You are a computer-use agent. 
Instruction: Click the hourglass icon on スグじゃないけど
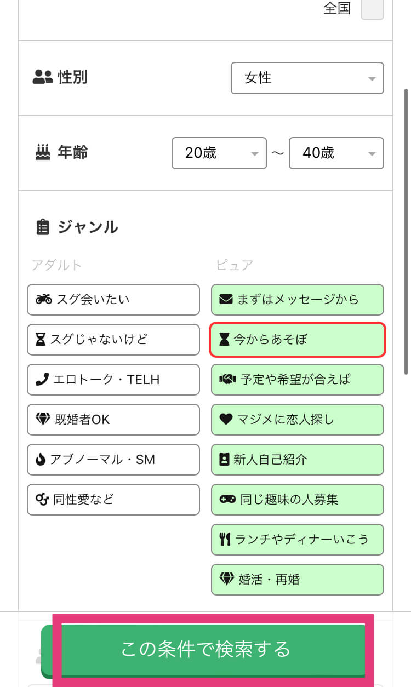[41, 340]
